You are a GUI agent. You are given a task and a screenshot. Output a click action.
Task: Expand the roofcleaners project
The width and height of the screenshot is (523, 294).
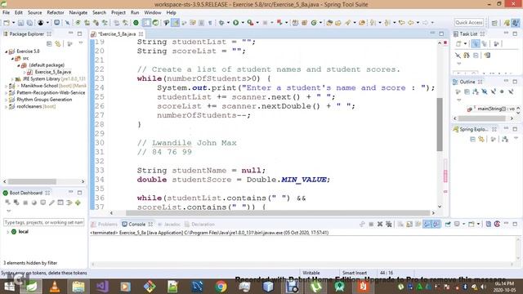point(6,107)
